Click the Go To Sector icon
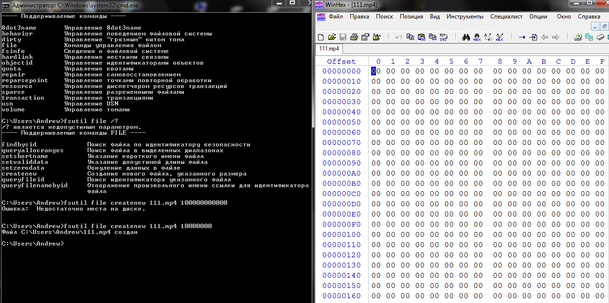The width and height of the screenshot is (609, 303). [533, 37]
